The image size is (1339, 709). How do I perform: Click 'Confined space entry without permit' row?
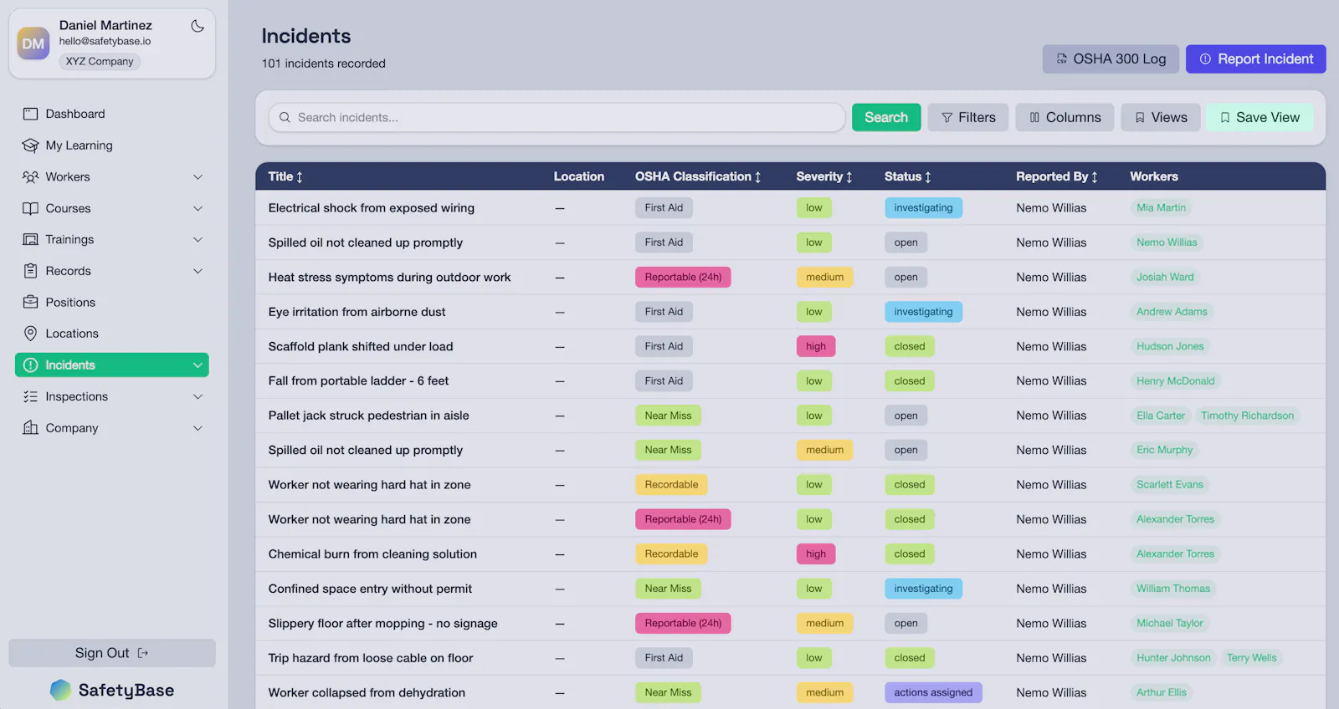(790, 589)
